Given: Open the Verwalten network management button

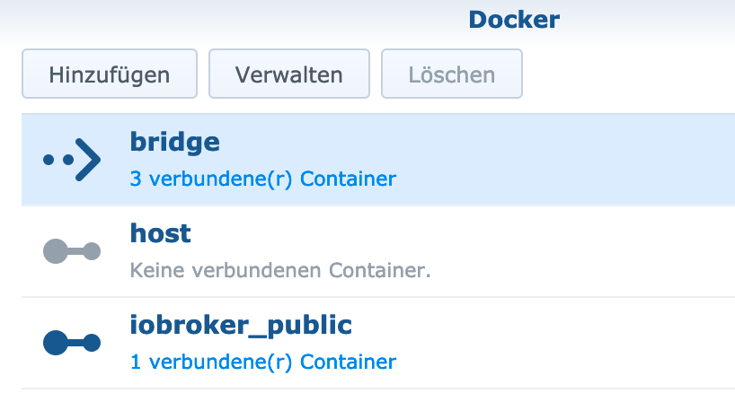Looking at the screenshot, I should point(289,74).
